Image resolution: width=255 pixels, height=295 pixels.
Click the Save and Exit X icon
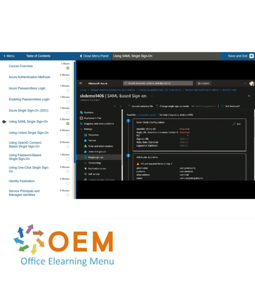coord(251,56)
